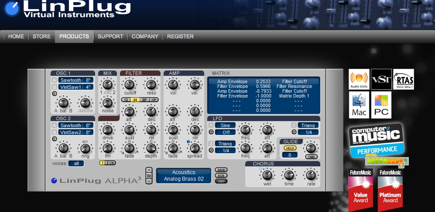Image resolution: width=435 pixels, height=212 pixels.
Task: Click the Mac platform icon
Action: (x=359, y=105)
